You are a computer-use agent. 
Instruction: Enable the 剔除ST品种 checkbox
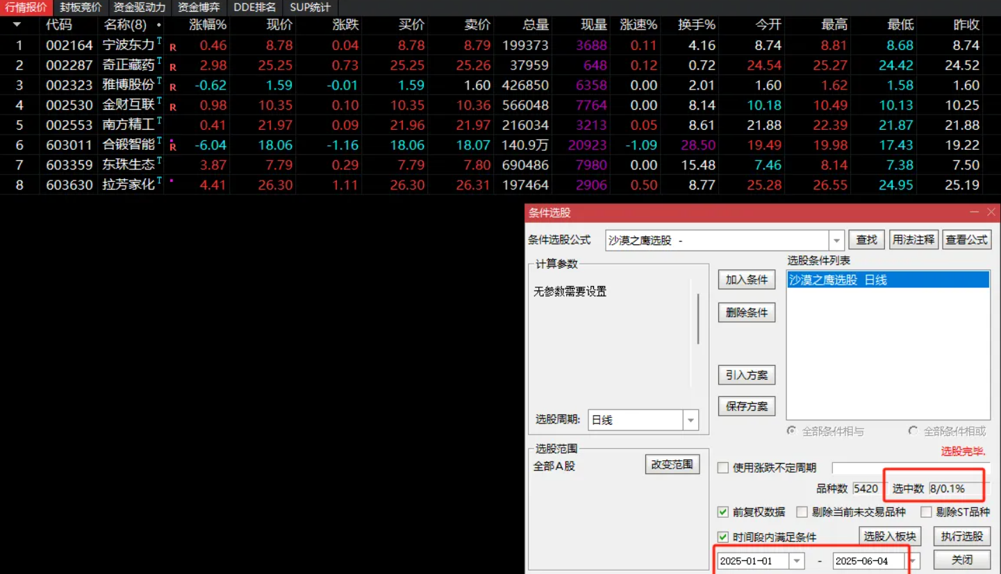click(927, 512)
